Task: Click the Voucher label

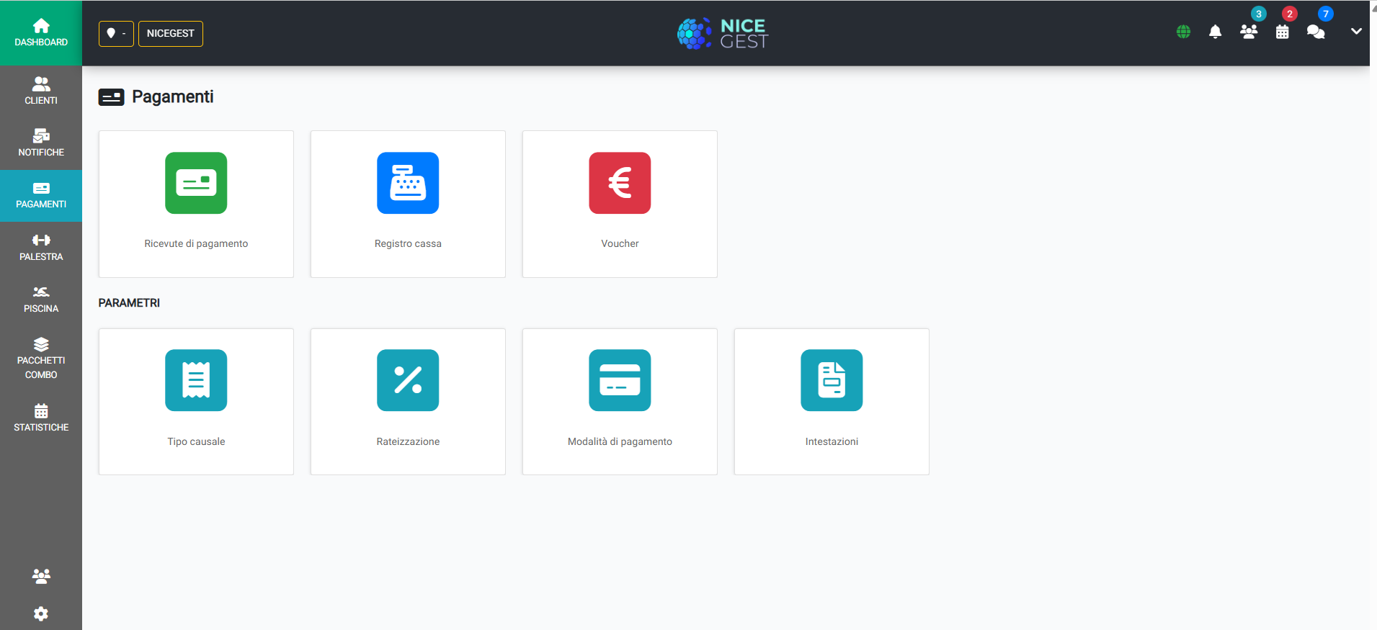Action: click(620, 243)
